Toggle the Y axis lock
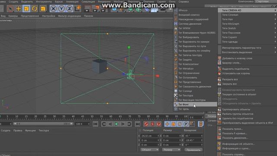Image resolution: width=277 pixels, height=156 pixels. point(61,9)
